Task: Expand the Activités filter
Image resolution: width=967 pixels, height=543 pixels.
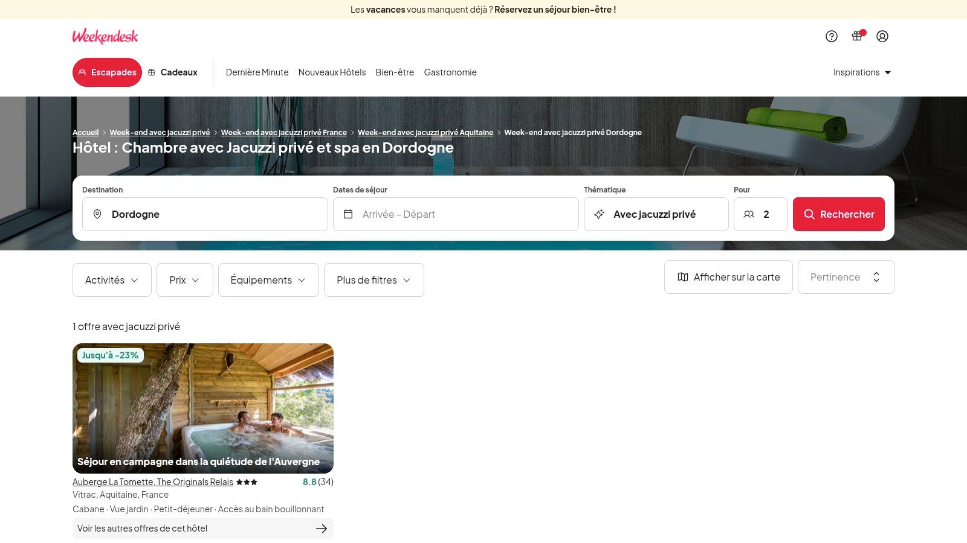Action: (x=112, y=280)
